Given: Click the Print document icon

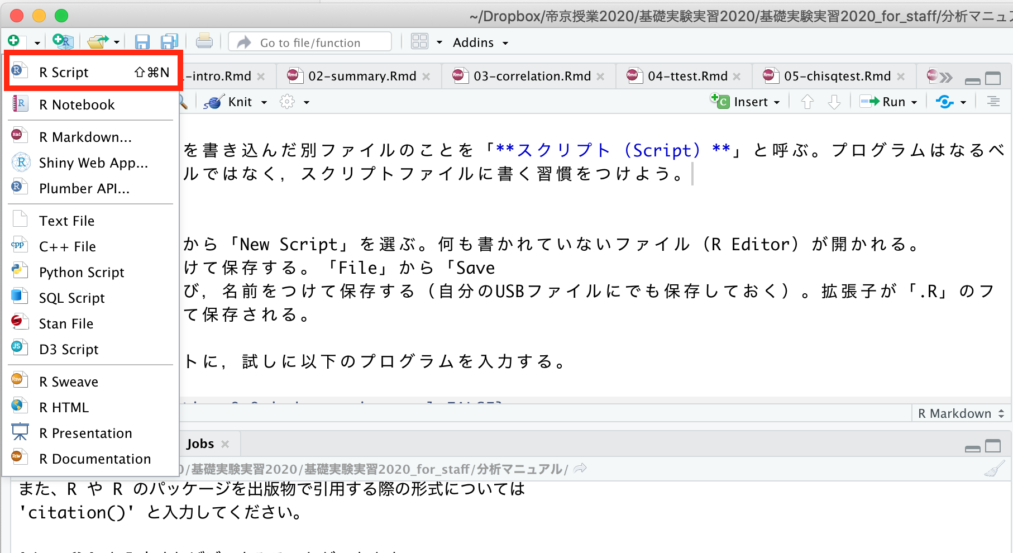Looking at the screenshot, I should pyautogui.click(x=204, y=42).
